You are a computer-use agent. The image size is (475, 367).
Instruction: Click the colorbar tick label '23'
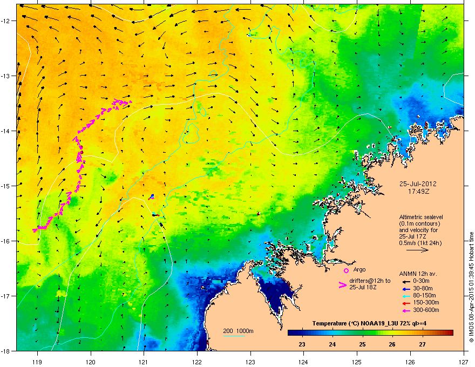tap(302, 344)
